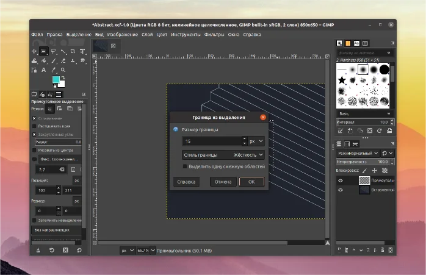Select the Crop tool in toolbox
This screenshot has height=275, width=426.
point(73,51)
